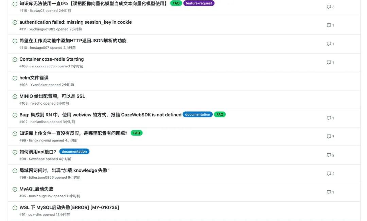View author cqx-dhx profile

(35, 215)
